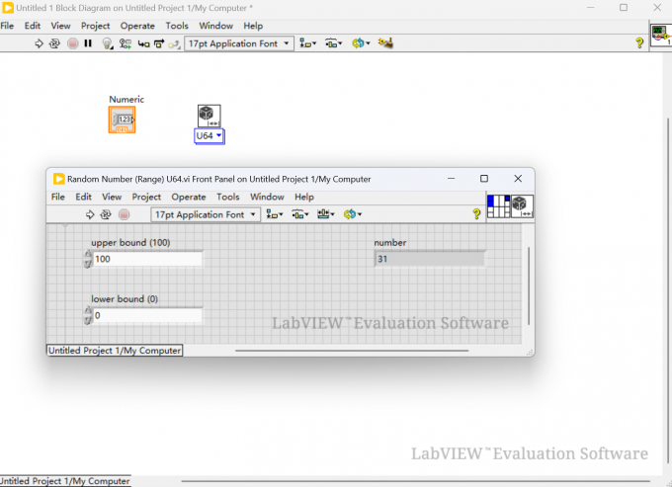The image size is (672, 487).
Task: Open block diagram 17pt Application Font dropdown
Action: [x=239, y=43]
